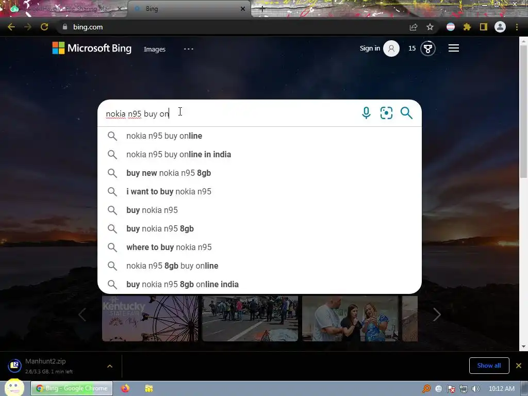The height and width of the screenshot is (396, 528).
Task: Click the network tray icon
Action: [464, 389]
